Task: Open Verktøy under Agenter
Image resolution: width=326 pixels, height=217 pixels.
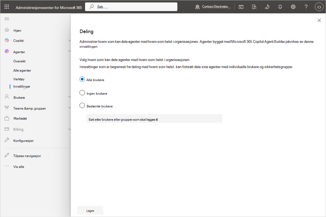Action: [x=19, y=79]
